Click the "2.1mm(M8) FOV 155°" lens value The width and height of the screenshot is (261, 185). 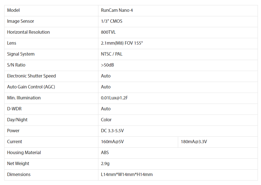122,43
